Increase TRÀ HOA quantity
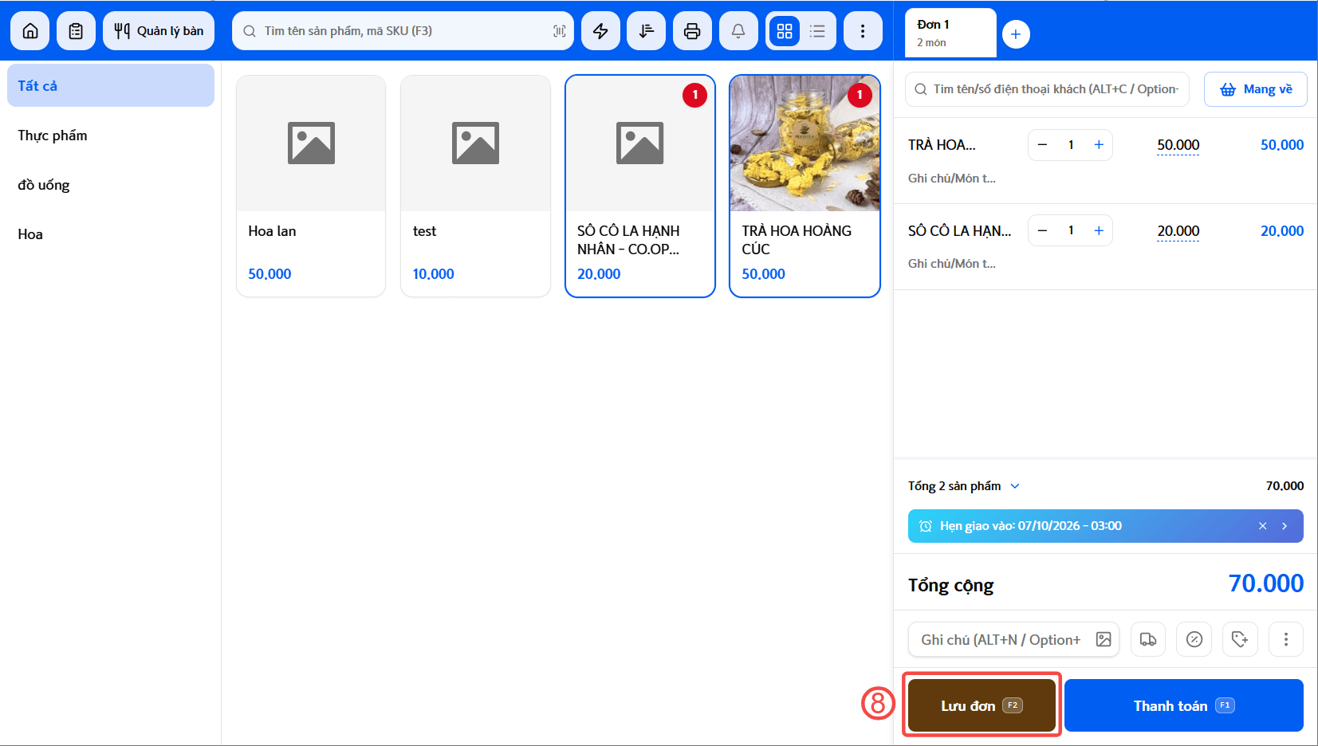This screenshot has height=746, width=1318. (x=1099, y=145)
